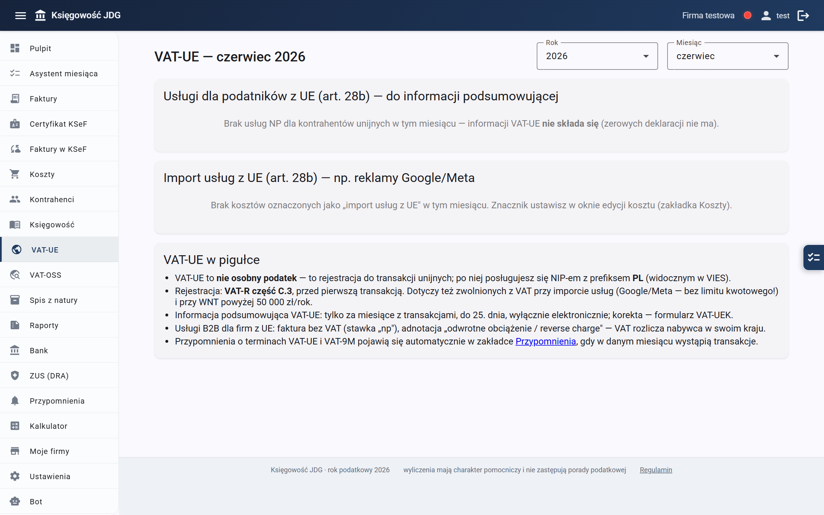Open Asystent miesiąca in sidebar
824x515 pixels.
[x=59, y=74]
